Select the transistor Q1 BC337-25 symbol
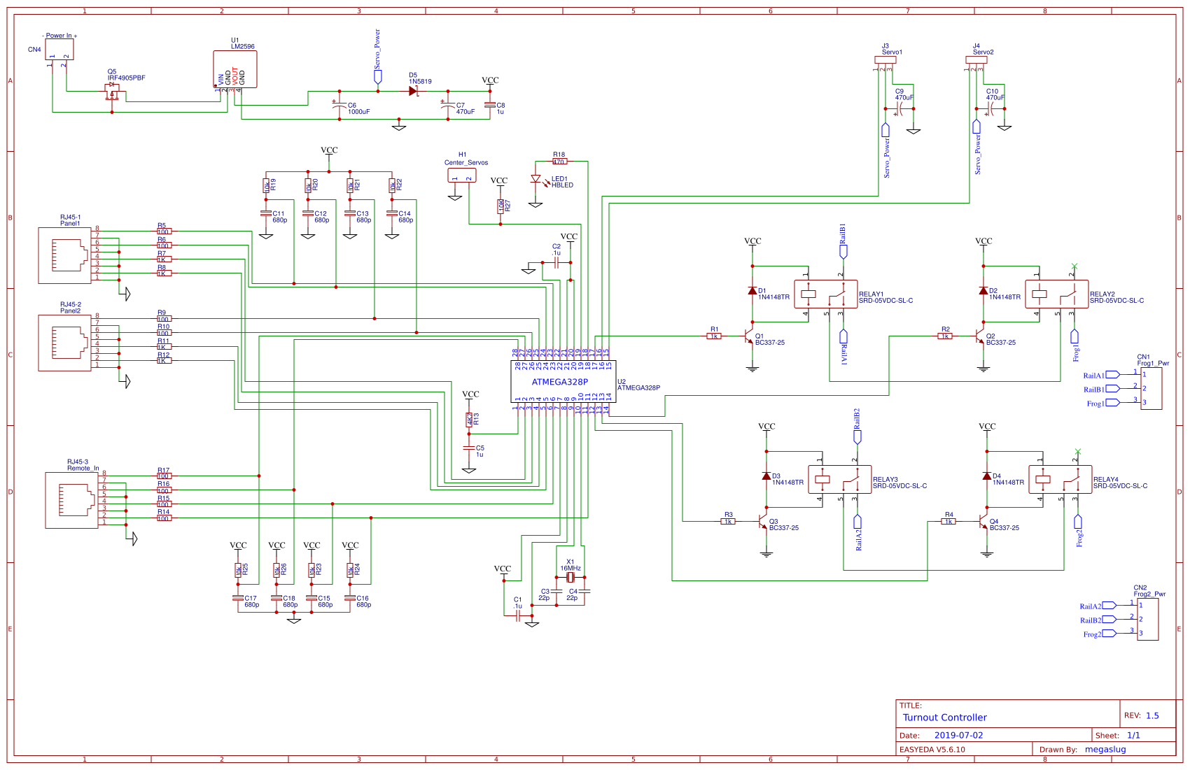Screen dimensions: 1190x770 point(747,338)
